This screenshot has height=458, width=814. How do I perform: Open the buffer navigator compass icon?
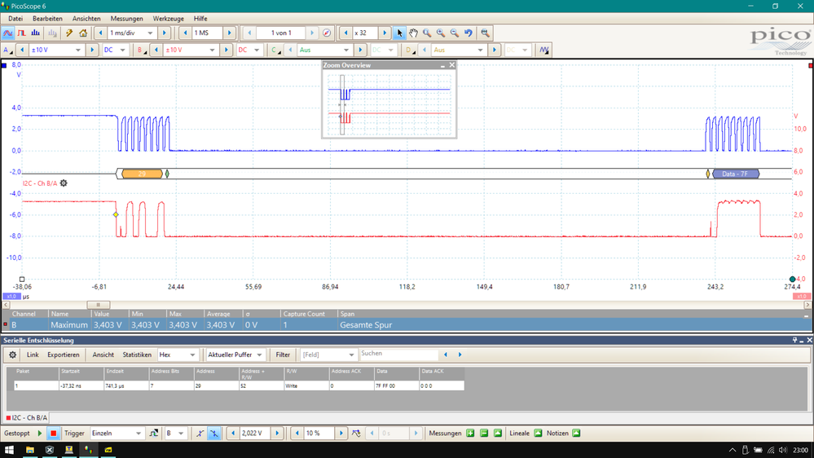click(327, 33)
